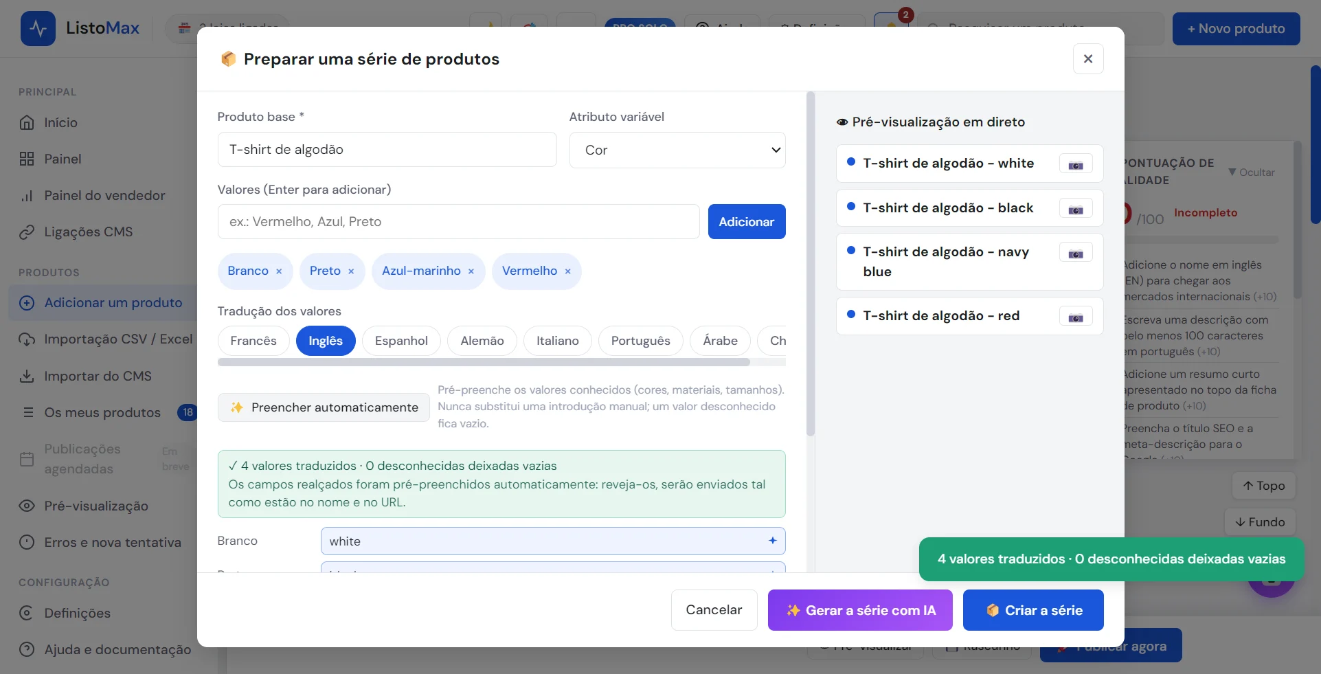Click the Criar a série button
1321x674 pixels.
[x=1033, y=610]
